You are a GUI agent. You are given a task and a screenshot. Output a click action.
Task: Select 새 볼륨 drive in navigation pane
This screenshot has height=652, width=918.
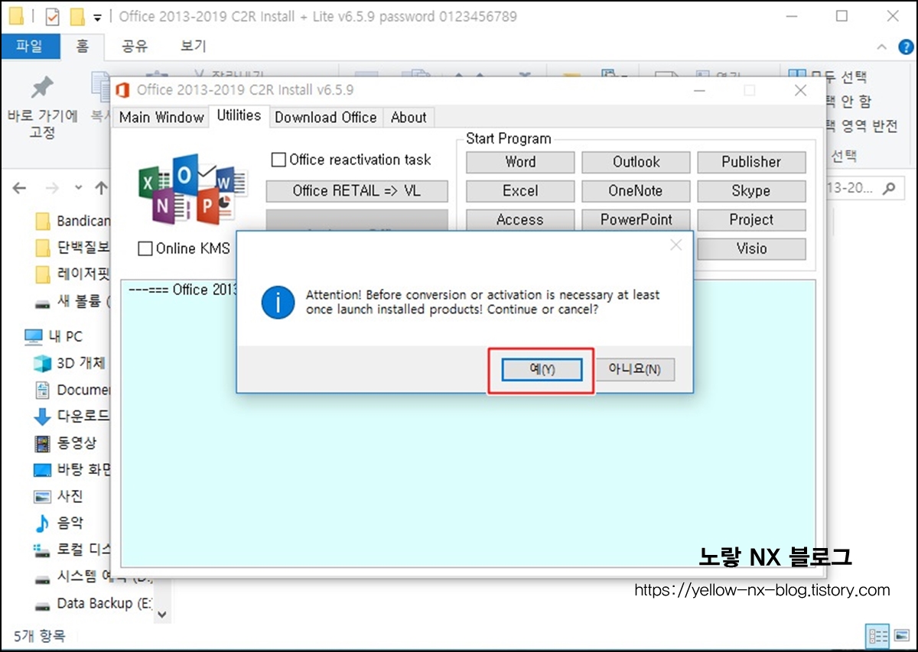[x=73, y=301]
